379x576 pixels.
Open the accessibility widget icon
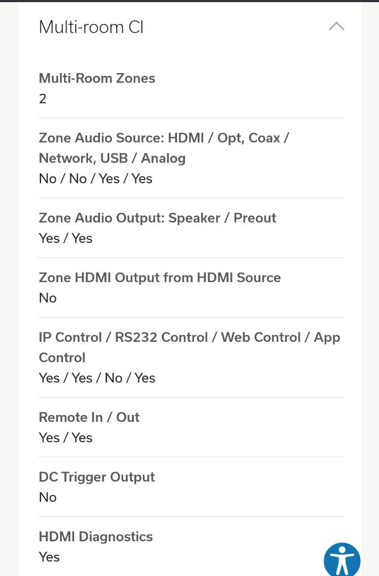click(342, 560)
